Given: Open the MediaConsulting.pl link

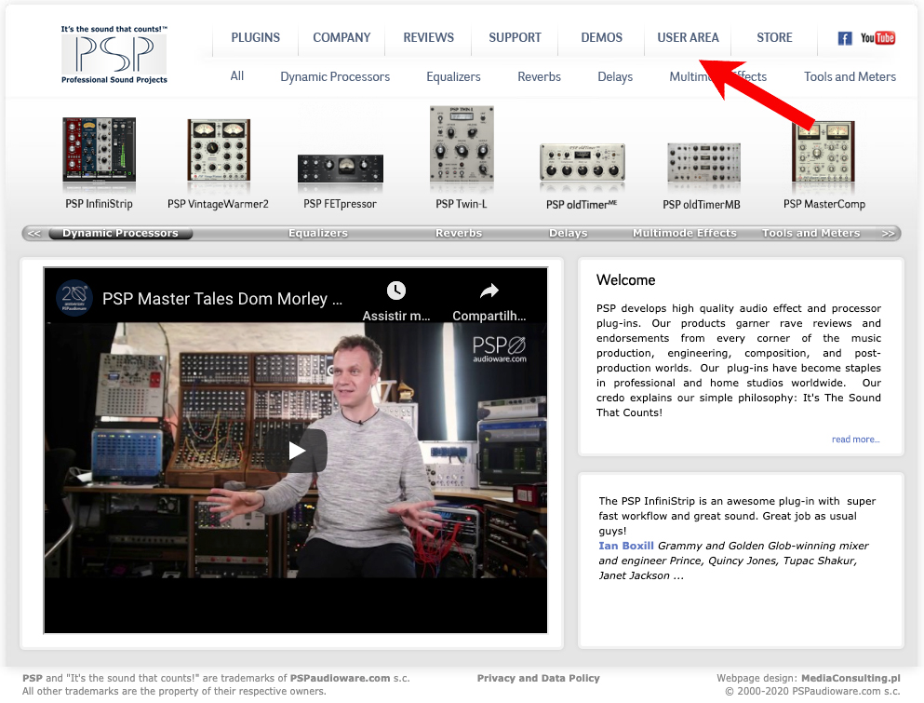Looking at the screenshot, I should [x=850, y=678].
